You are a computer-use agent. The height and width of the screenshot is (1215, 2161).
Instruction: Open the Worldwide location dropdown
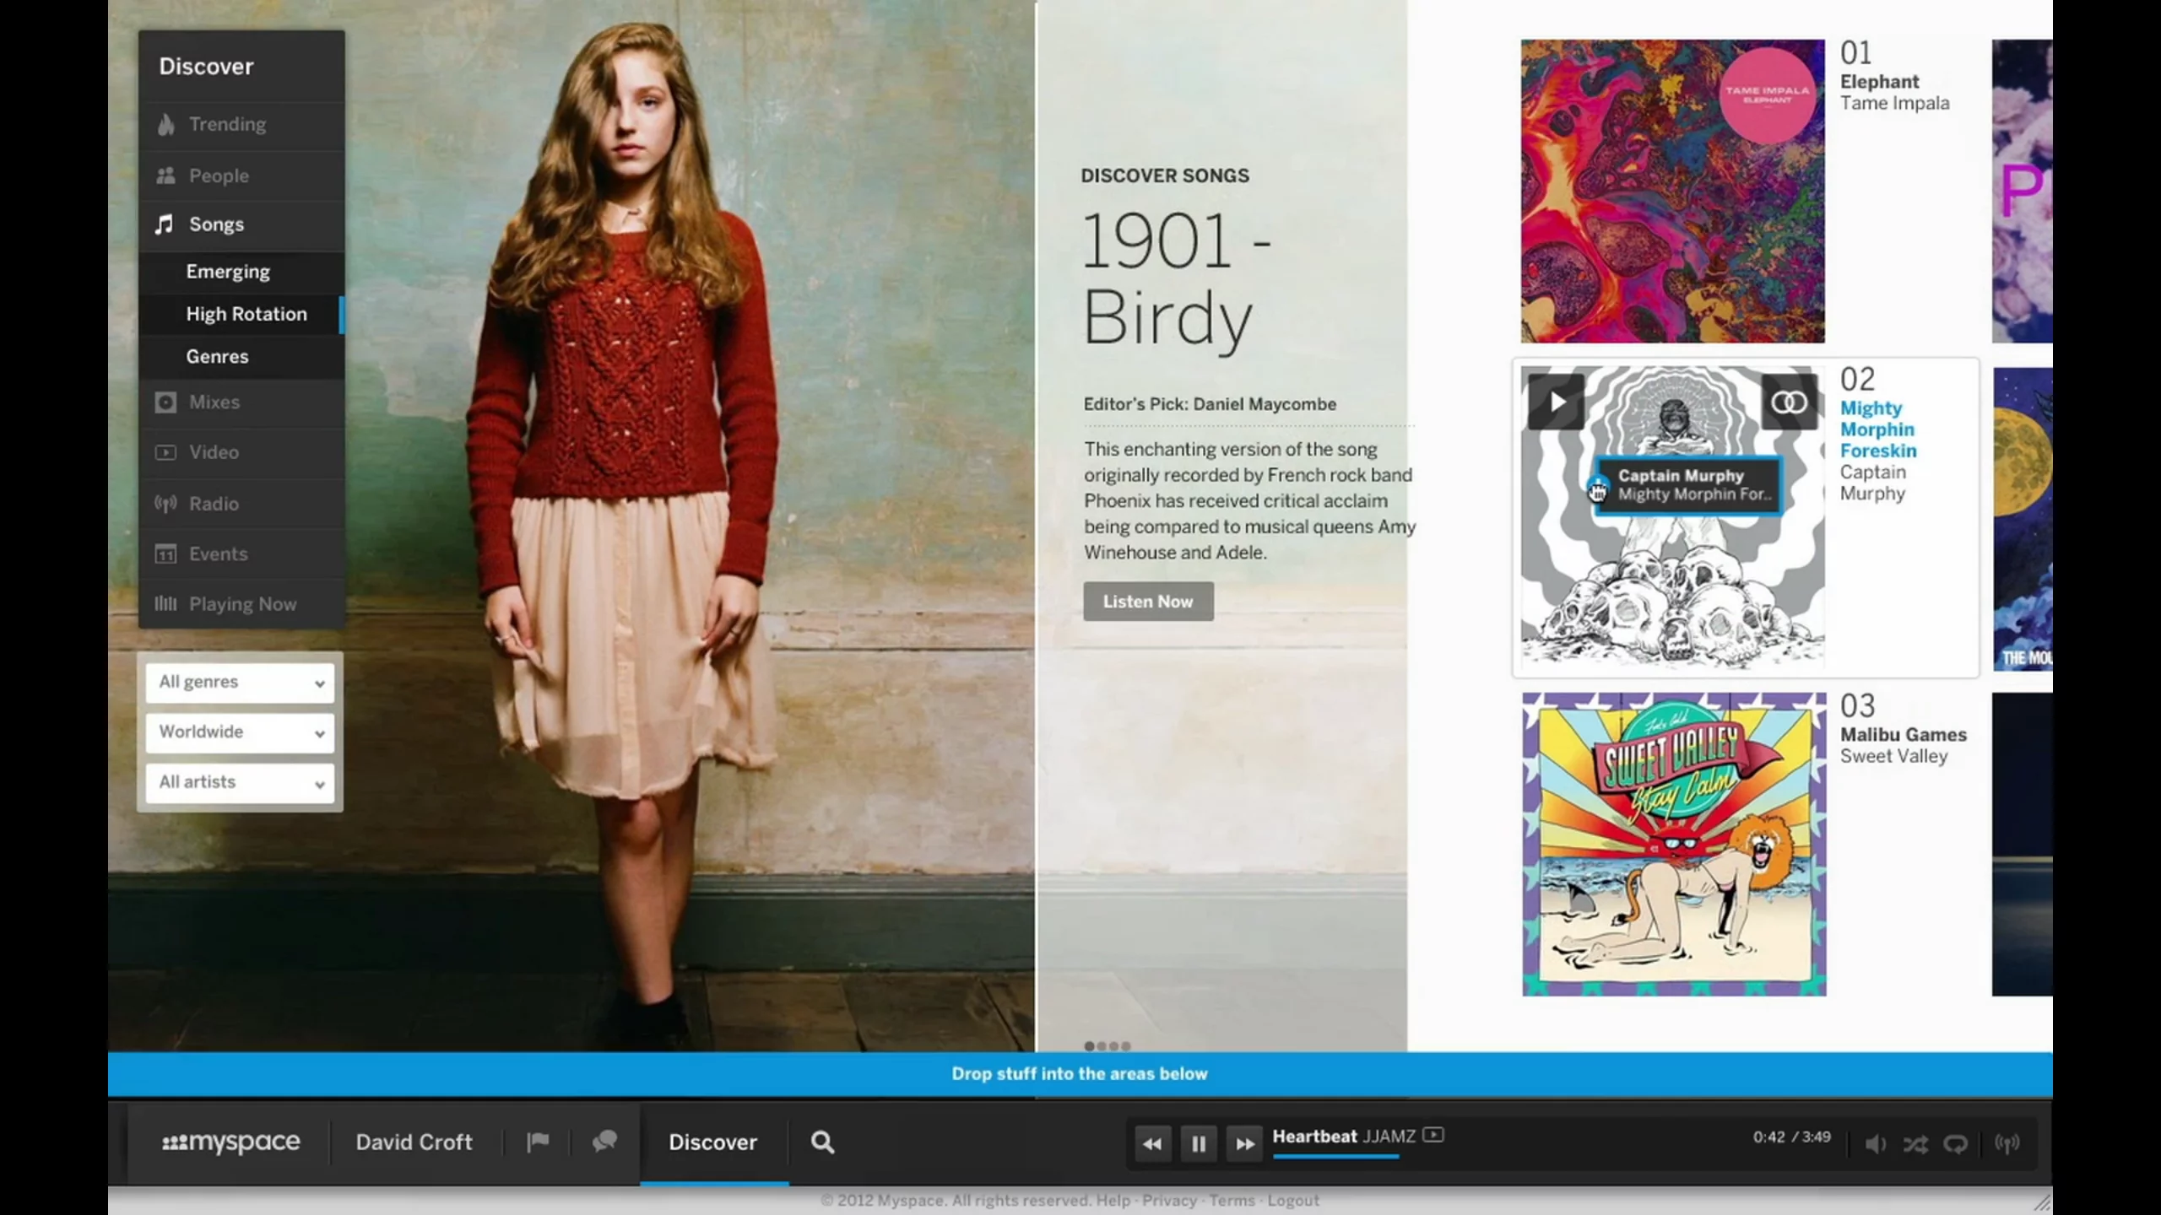click(x=239, y=732)
